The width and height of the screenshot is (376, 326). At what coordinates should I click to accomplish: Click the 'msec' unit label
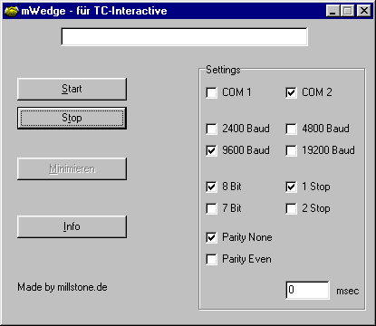click(x=348, y=291)
